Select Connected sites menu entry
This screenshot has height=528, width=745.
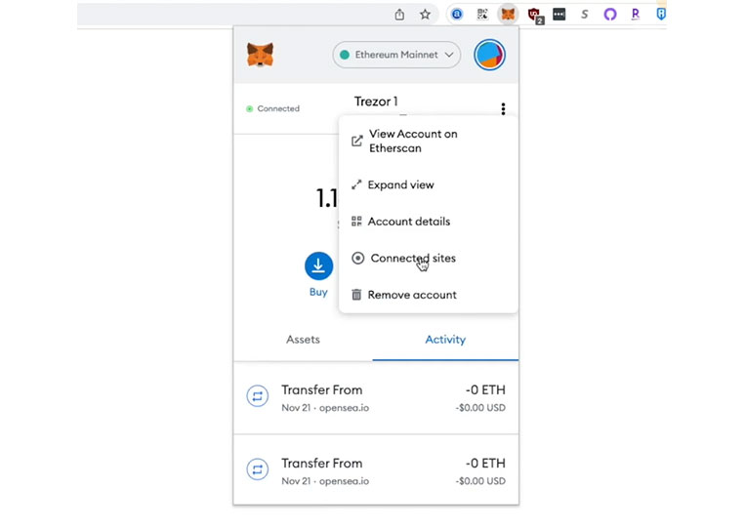[x=428, y=258]
